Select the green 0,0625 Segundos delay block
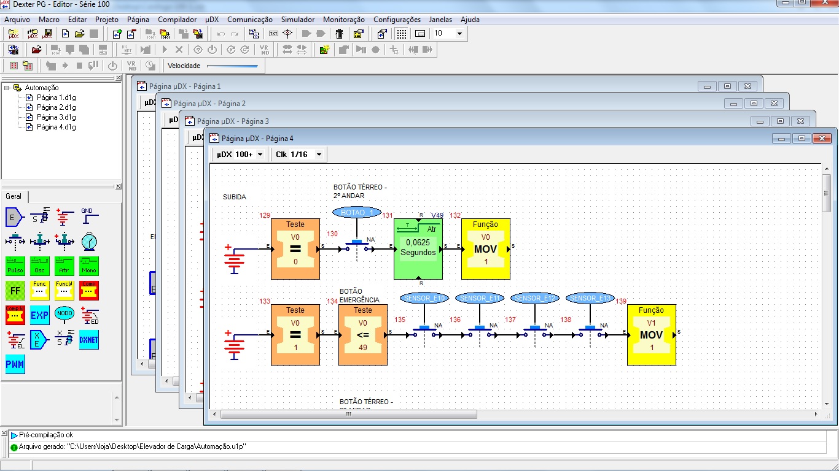Screen dimensions: 839x471 pyautogui.click(x=418, y=248)
